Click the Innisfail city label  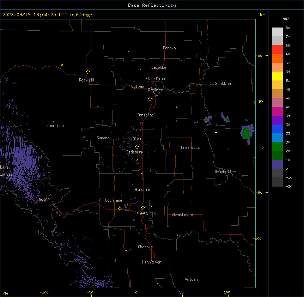[x=146, y=115]
